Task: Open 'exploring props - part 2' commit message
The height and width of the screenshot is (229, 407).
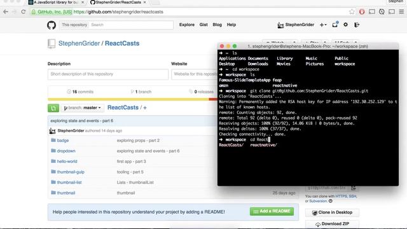Action: [138, 141]
